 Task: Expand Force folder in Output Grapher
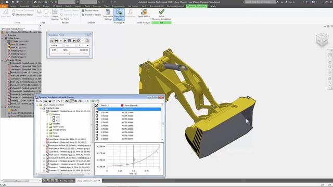[47, 133]
